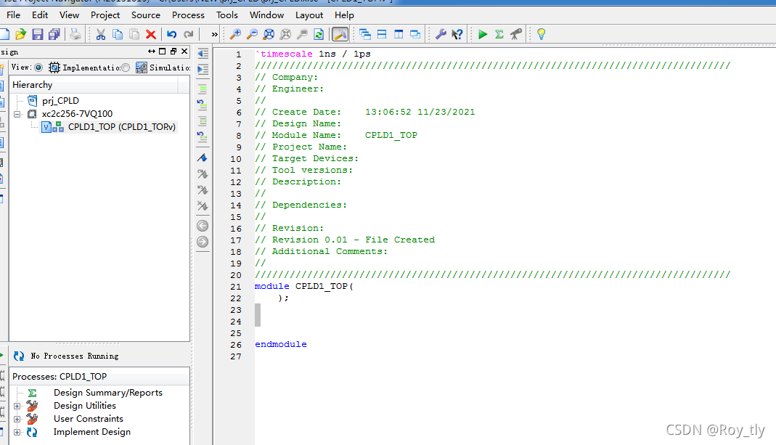This screenshot has height=445, width=776.
Task: Refresh the view with green arrows icon
Action: 319,34
